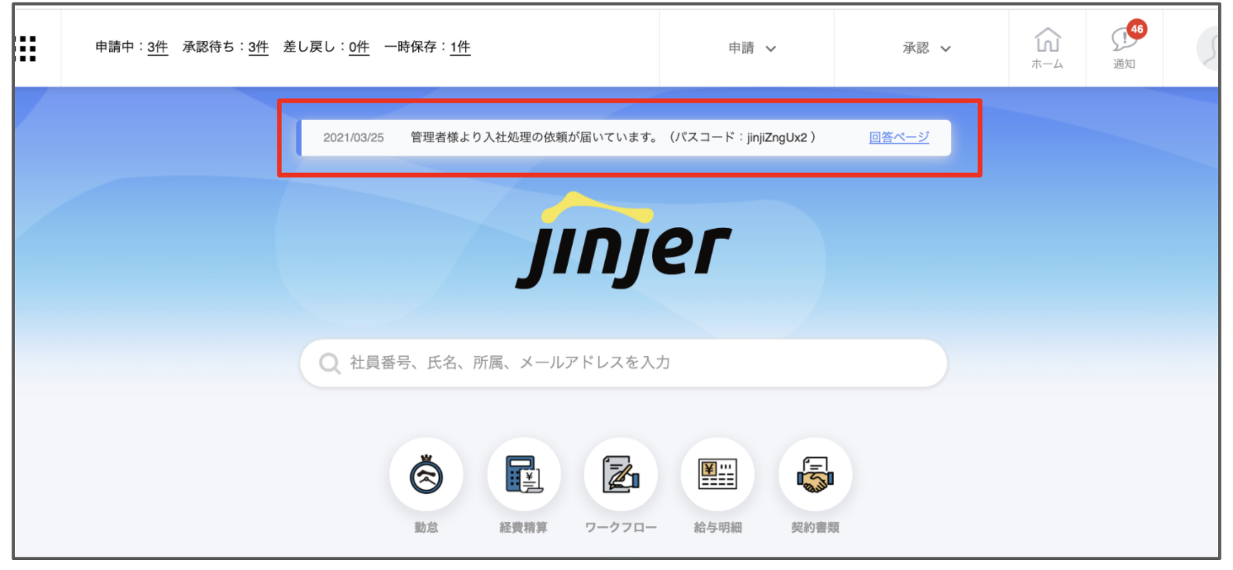Click the magnifier icon in search bar

tap(329, 363)
